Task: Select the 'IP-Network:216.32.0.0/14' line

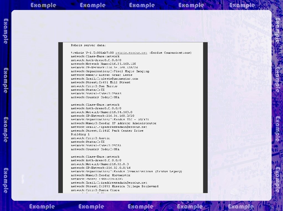Action: [101, 168]
